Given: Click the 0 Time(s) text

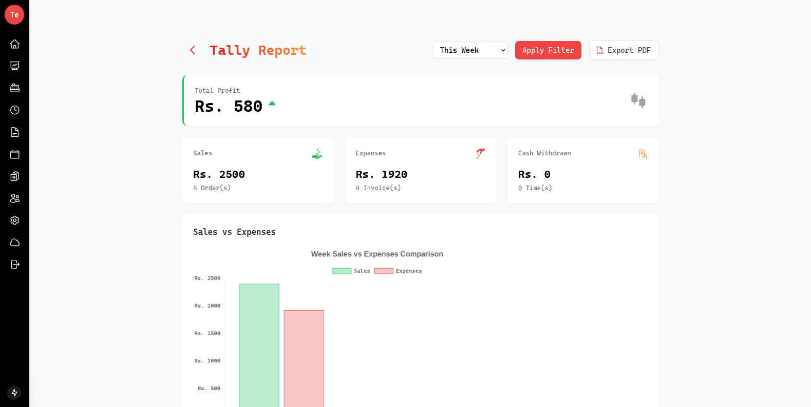Looking at the screenshot, I should (535, 188).
